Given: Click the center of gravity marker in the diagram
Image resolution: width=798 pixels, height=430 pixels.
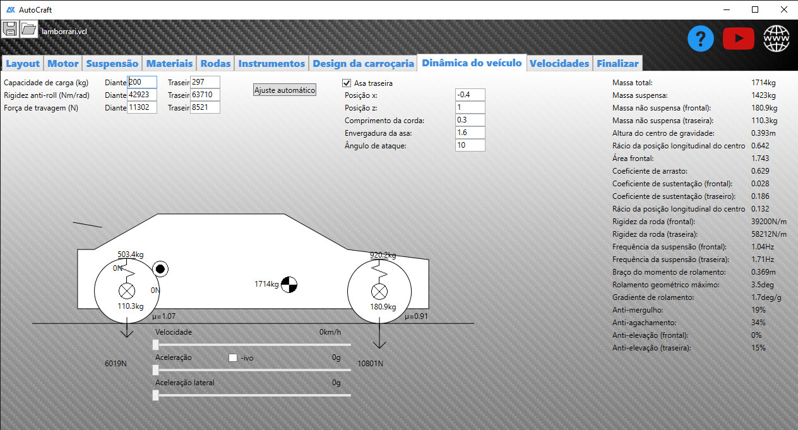Looking at the screenshot, I should click(289, 285).
